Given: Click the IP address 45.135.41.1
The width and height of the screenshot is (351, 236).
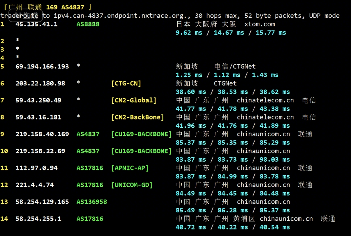Looking at the screenshot, I should [x=37, y=24].
